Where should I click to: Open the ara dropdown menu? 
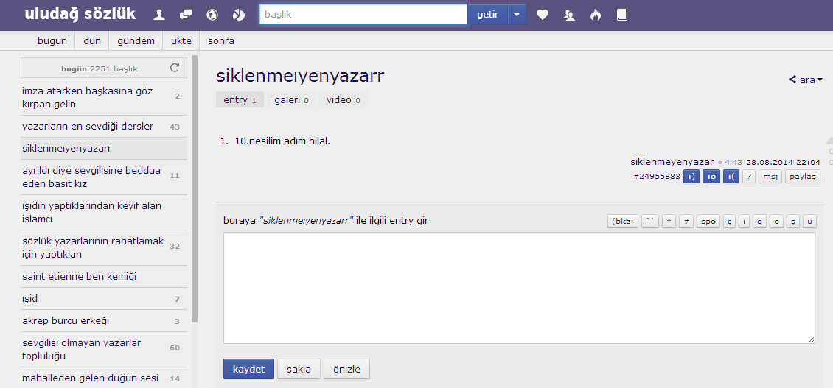tap(811, 80)
